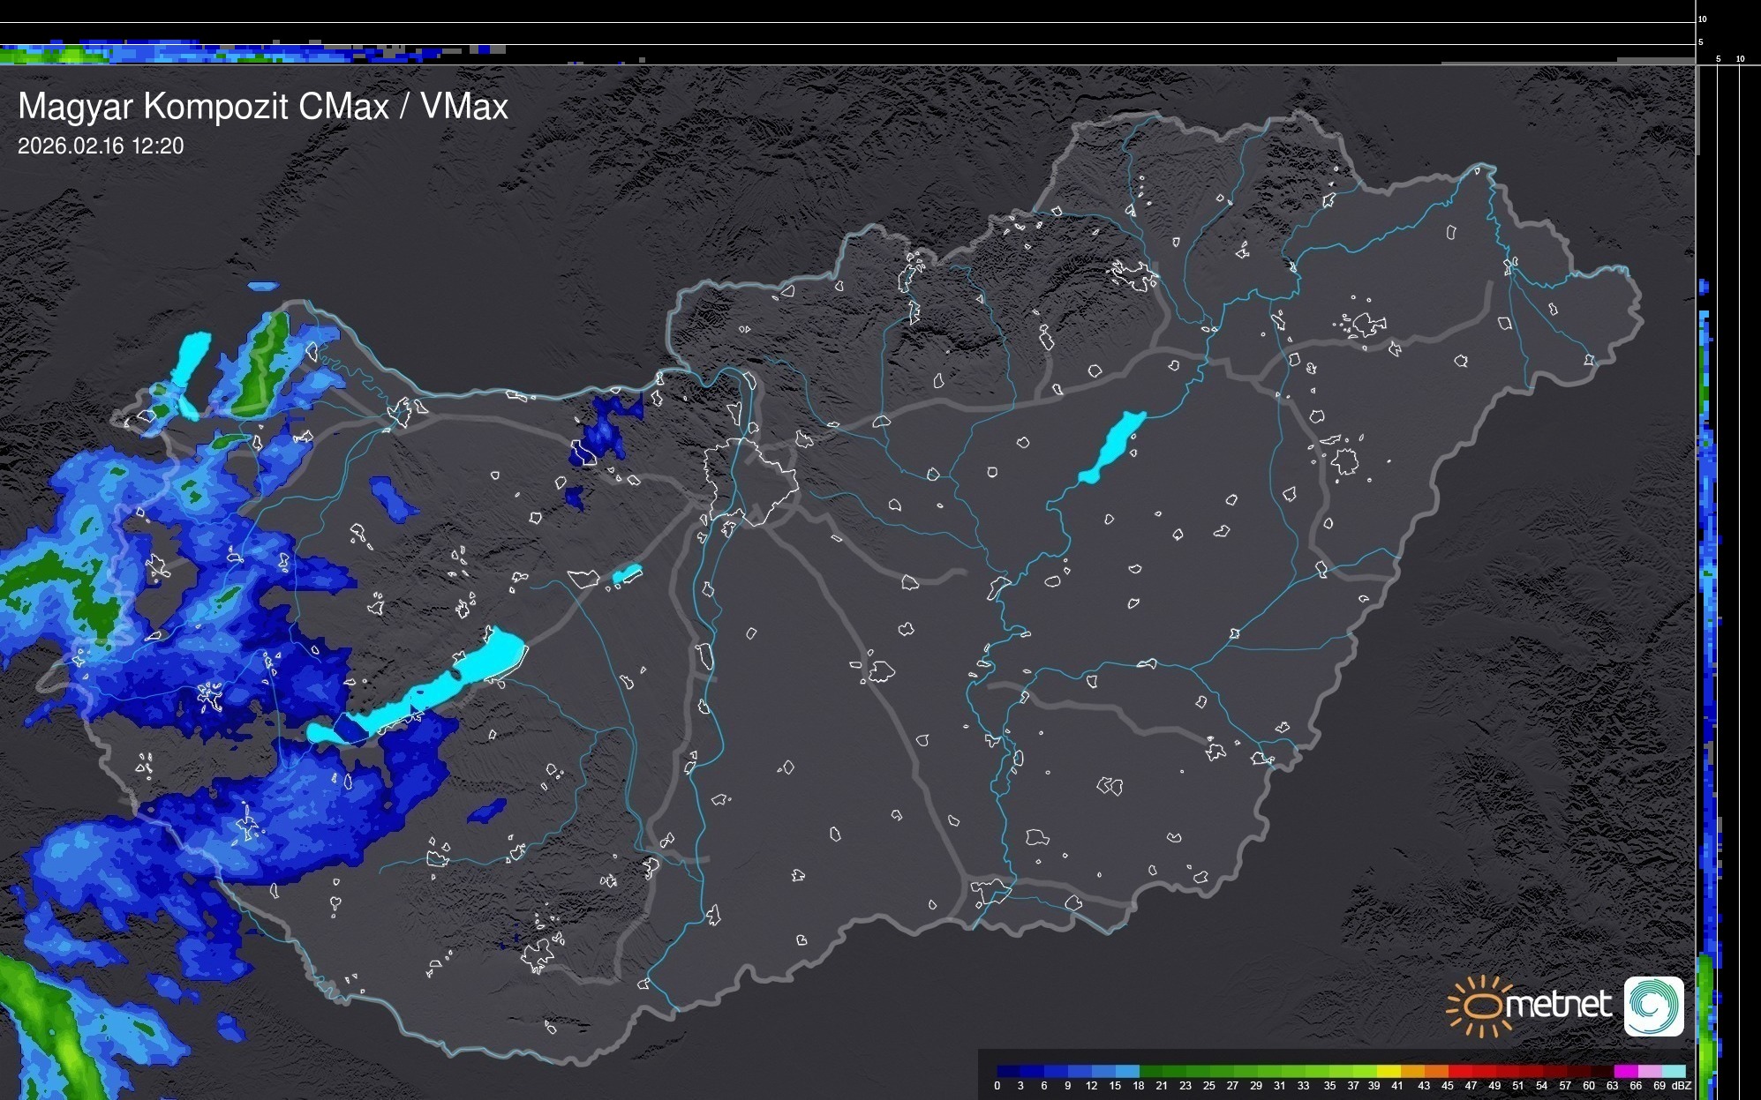The width and height of the screenshot is (1761, 1100).
Task: Click the 5 km tick on side profile
Action: click(1718, 59)
